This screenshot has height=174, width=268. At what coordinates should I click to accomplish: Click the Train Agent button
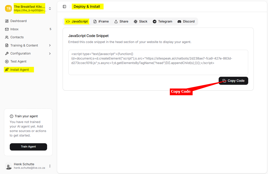(x=28, y=147)
